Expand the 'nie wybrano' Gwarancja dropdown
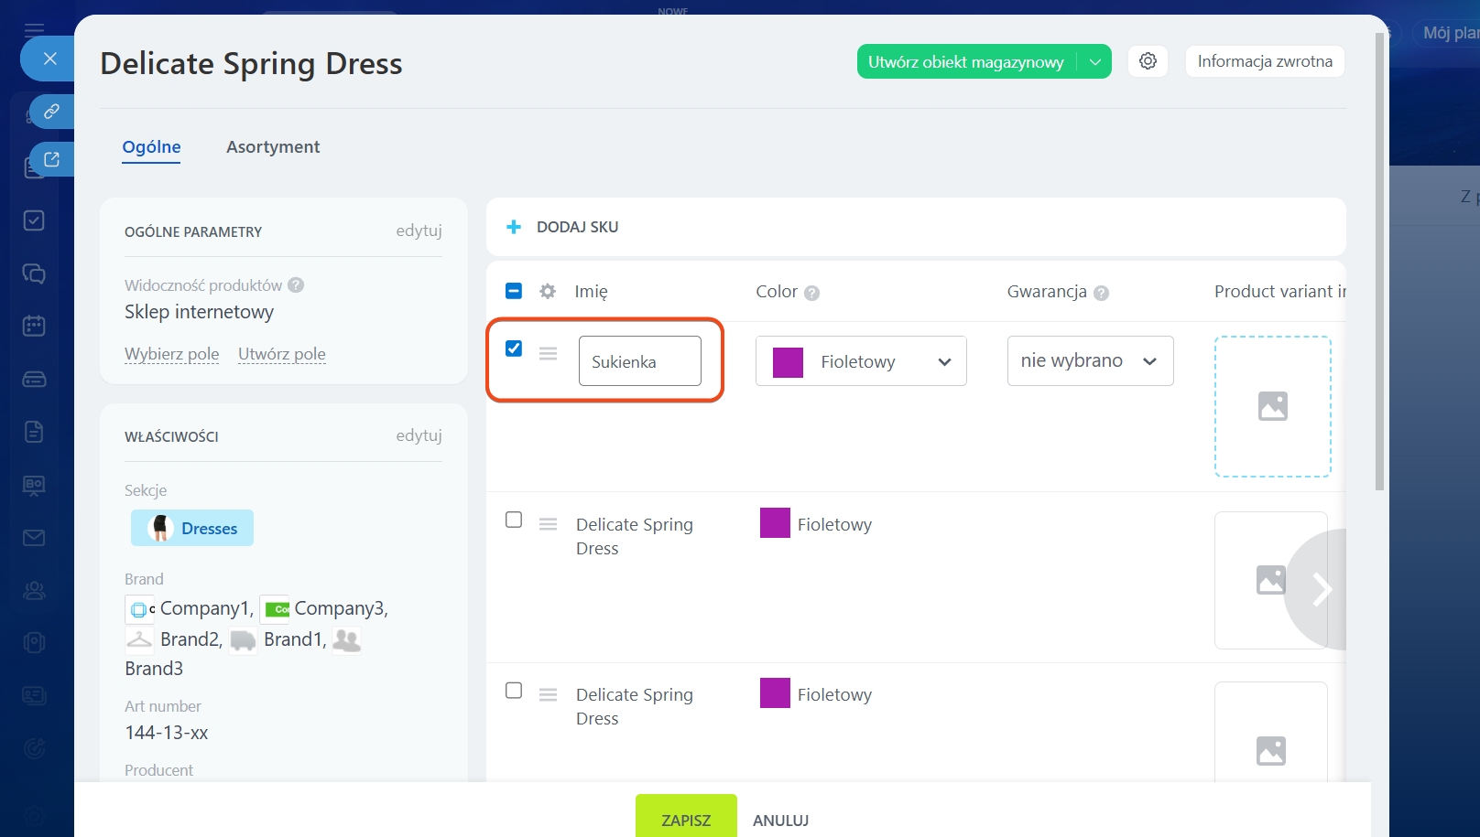 (1090, 361)
